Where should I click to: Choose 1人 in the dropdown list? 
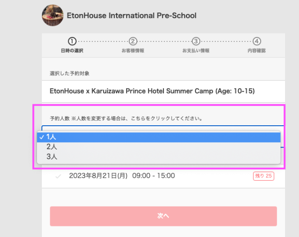[x=158, y=137]
